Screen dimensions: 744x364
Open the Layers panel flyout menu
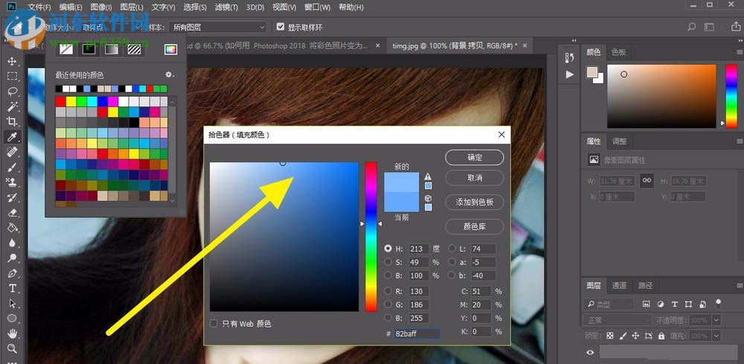(x=740, y=286)
